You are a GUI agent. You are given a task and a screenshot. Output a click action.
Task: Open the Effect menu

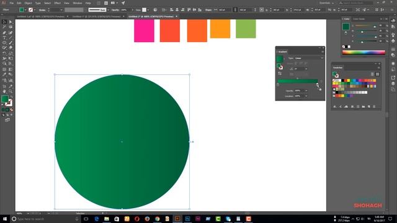click(x=58, y=3)
